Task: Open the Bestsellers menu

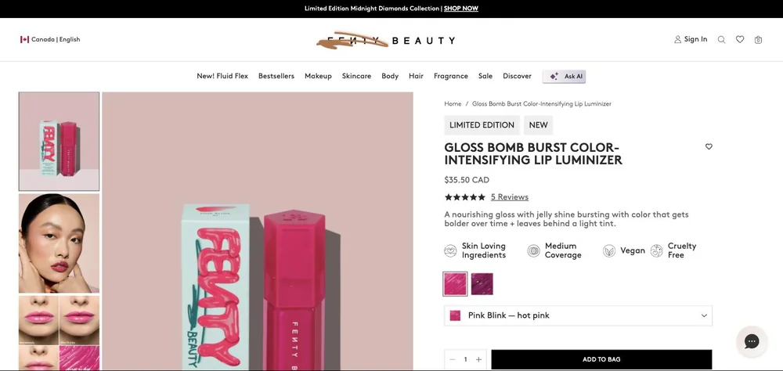Action: [x=276, y=77]
